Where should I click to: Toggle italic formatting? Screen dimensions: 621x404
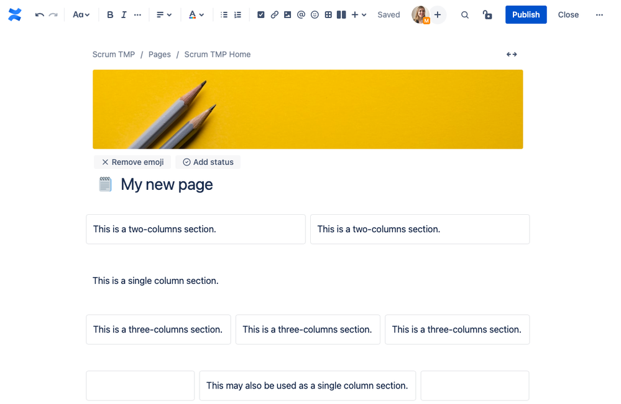click(x=124, y=14)
